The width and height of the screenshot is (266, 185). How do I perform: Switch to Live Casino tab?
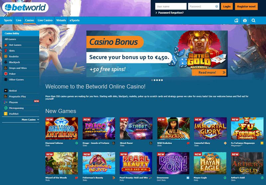point(45,20)
